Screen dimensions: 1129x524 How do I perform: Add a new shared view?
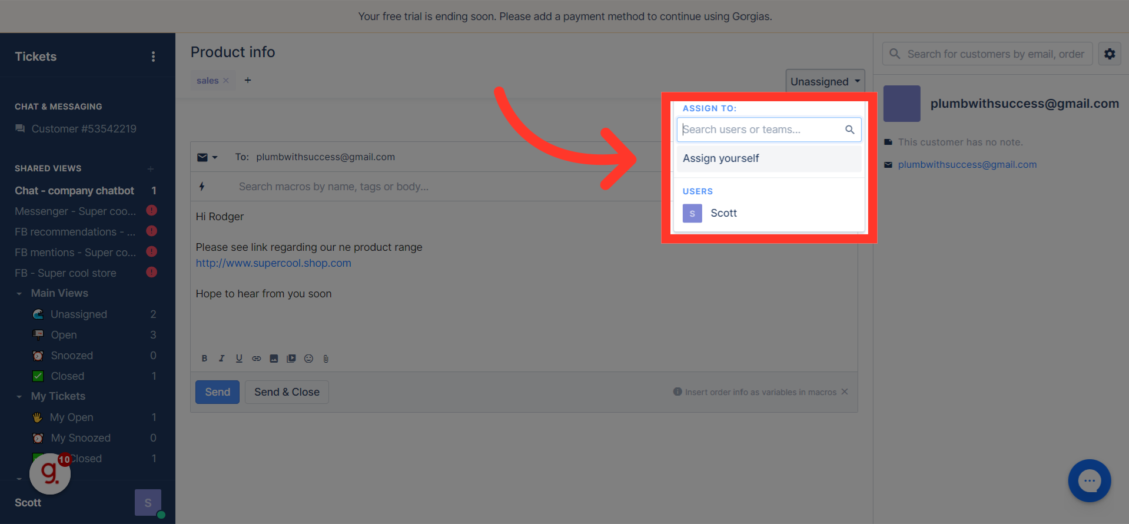pyautogui.click(x=151, y=169)
